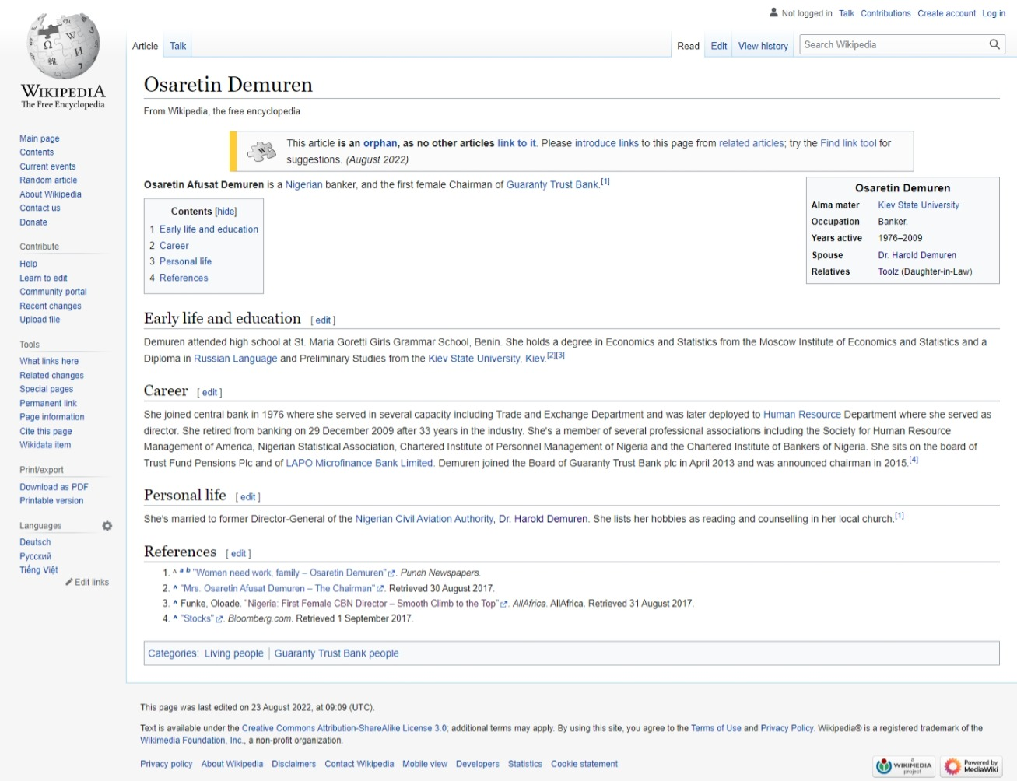The image size is (1017, 781).
Task: Click the Wikipedia globe logo
Action: [63, 47]
